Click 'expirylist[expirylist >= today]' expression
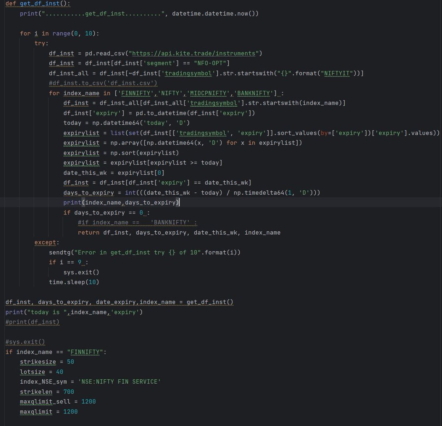 click(166, 163)
